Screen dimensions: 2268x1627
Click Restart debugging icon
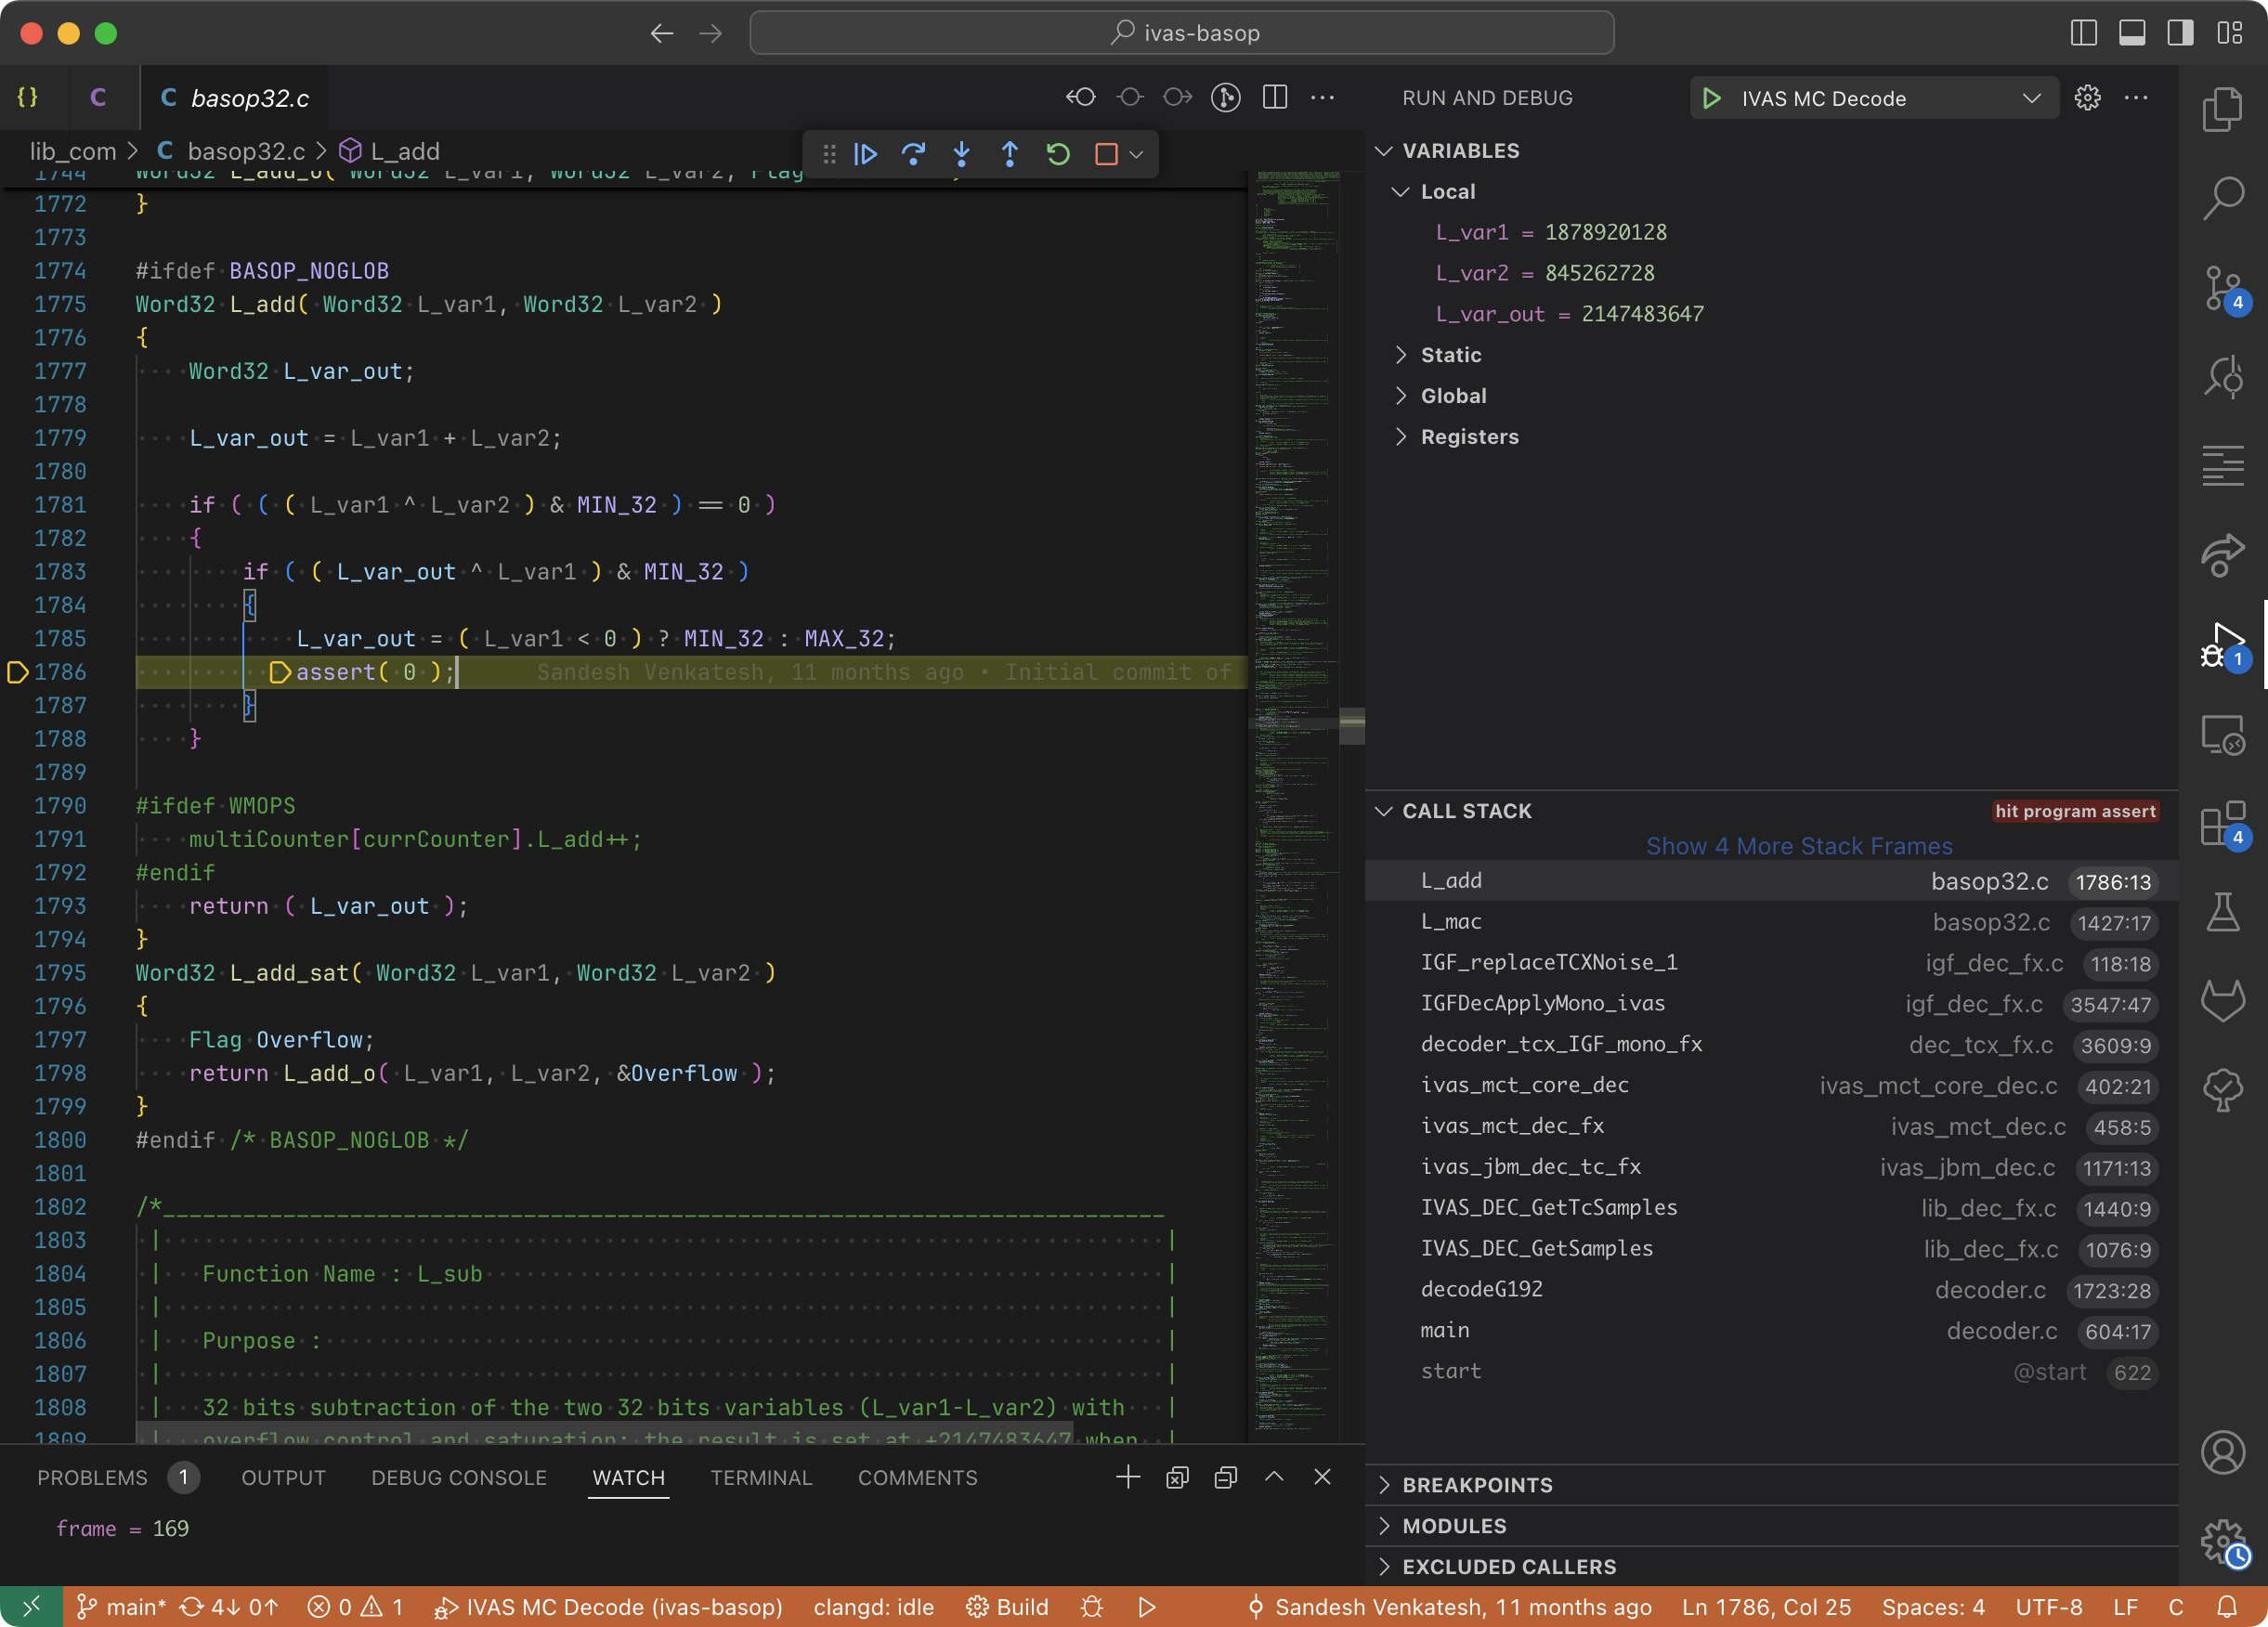click(x=1058, y=154)
